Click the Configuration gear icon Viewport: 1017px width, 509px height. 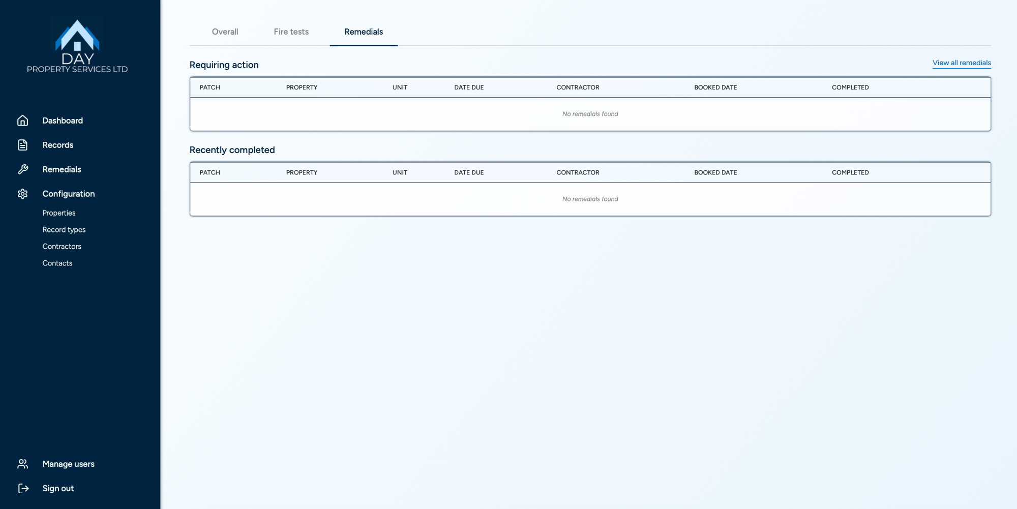click(x=23, y=194)
